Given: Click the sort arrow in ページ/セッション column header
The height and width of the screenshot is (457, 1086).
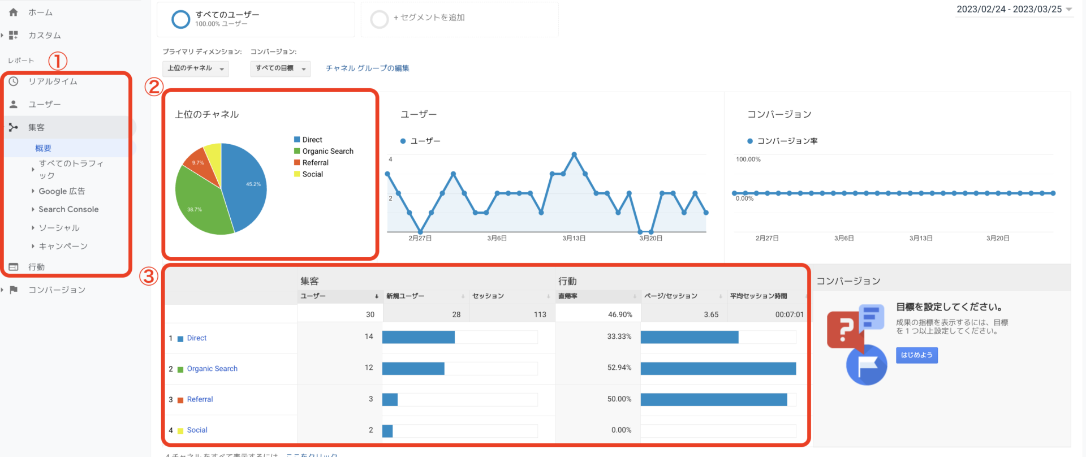Looking at the screenshot, I should click(721, 296).
